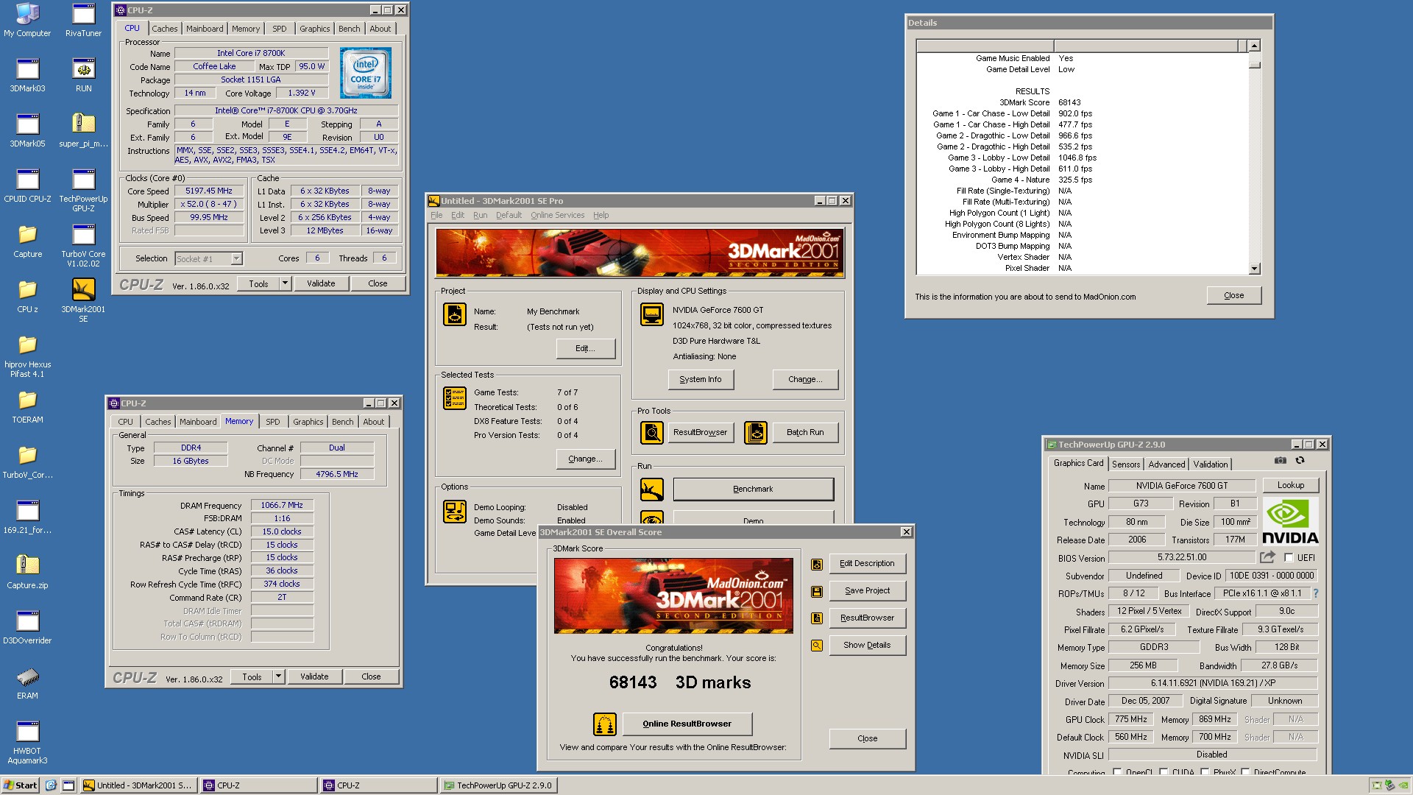Click the floppy icon beside Save Project
The height and width of the screenshot is (795, 1413).
pyautogui.click(x=817, y=592)
